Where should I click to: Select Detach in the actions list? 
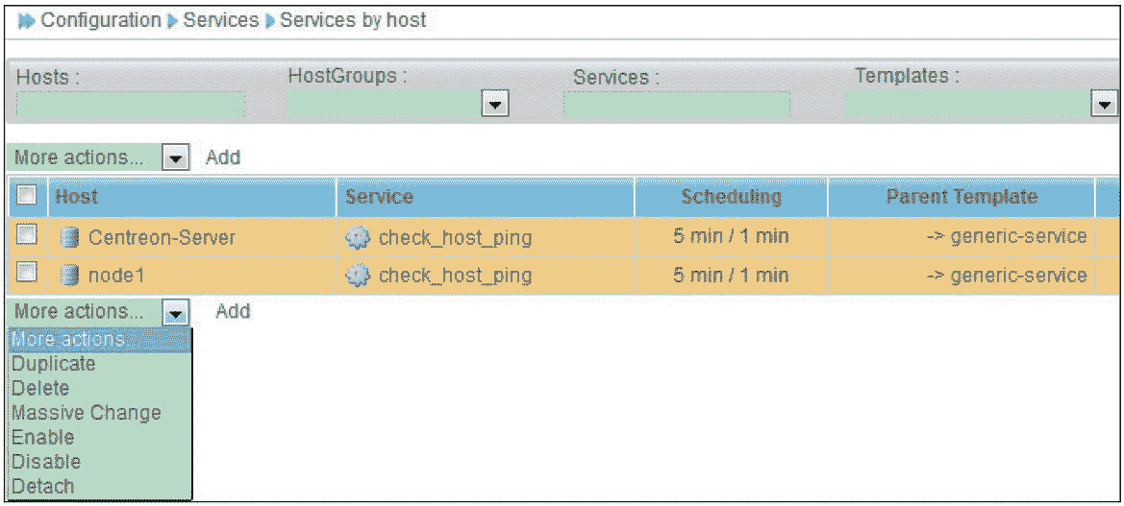43,486
